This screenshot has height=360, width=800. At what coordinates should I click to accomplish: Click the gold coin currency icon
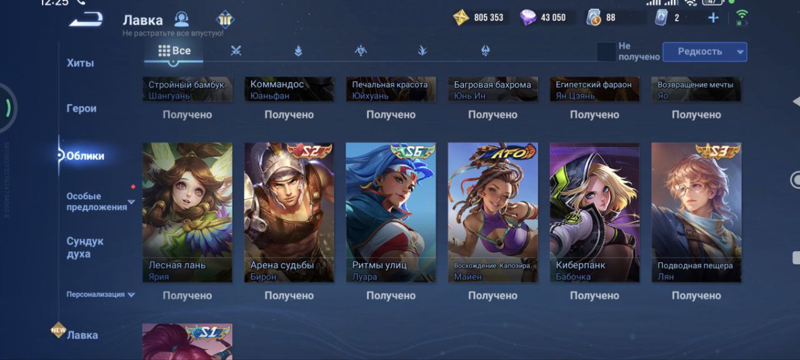coord(461,17)
